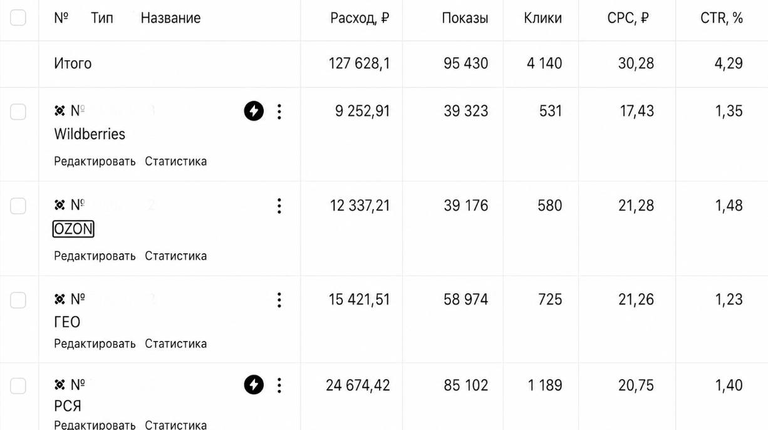
Task: Open the three-dot menu for the Wildberries campaign
Action: (279, 112)
